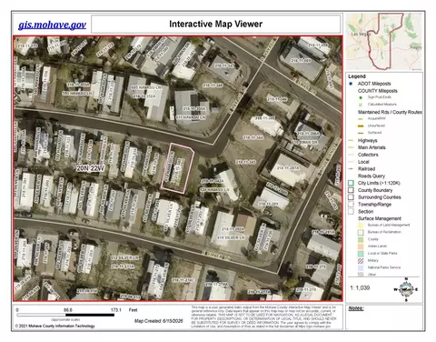Click the Surrounding Counties box symbol
The width and height of the screenshot is (436, 342).
pos(351,197)
